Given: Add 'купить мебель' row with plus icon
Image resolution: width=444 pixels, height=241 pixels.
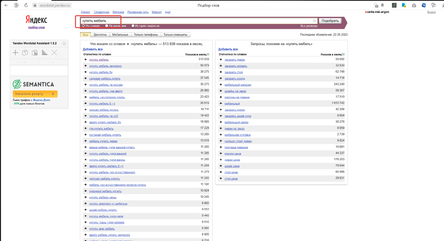Looking at the screenshot, I should (x=85, y=59).
